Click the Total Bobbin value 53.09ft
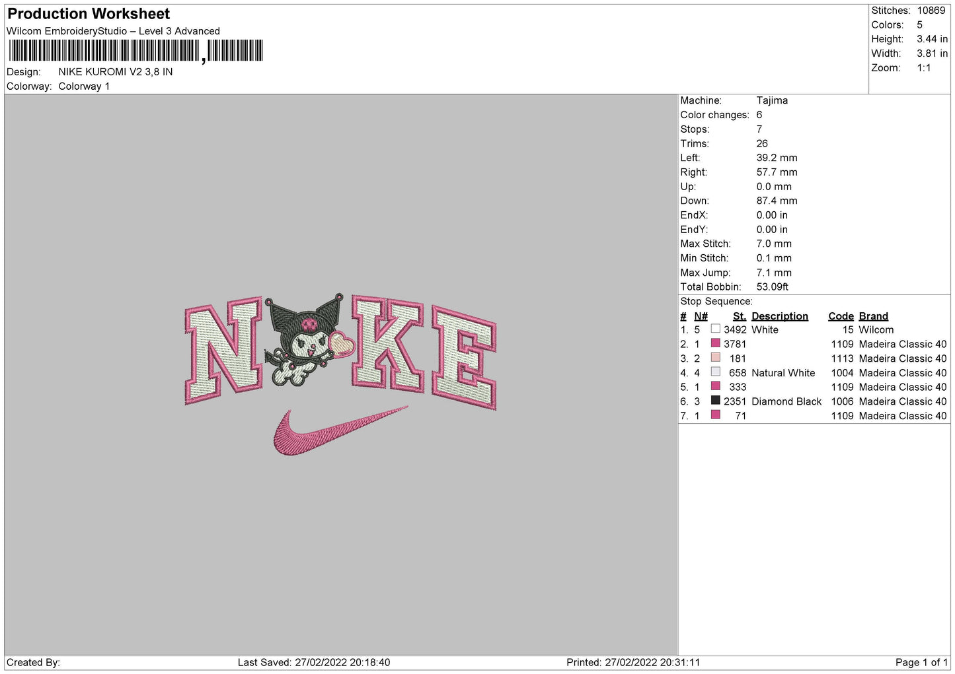This screenshot has height=674, width=955. pyautogui.click(x=773, y=287)
